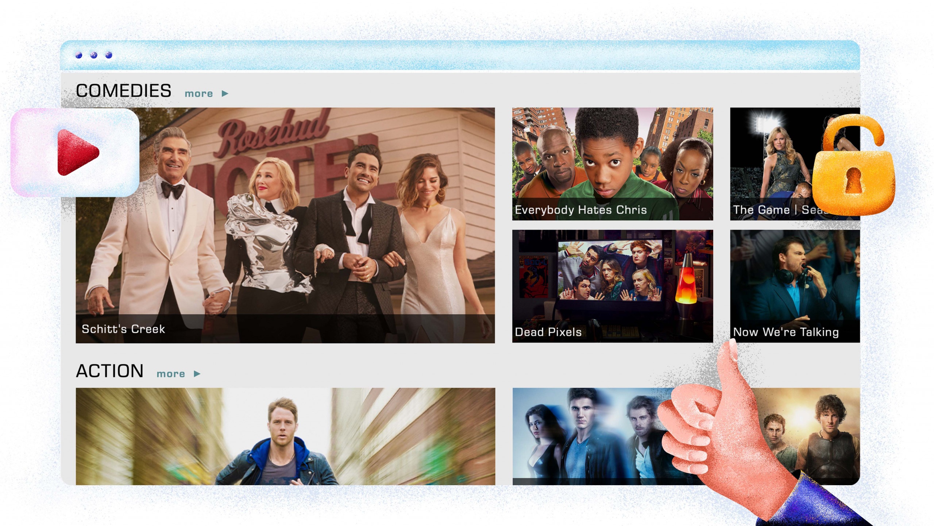Open the Dead Pixels show thumbnail
The height and width of the screenshot is (526, 934).
click(614, 287)
